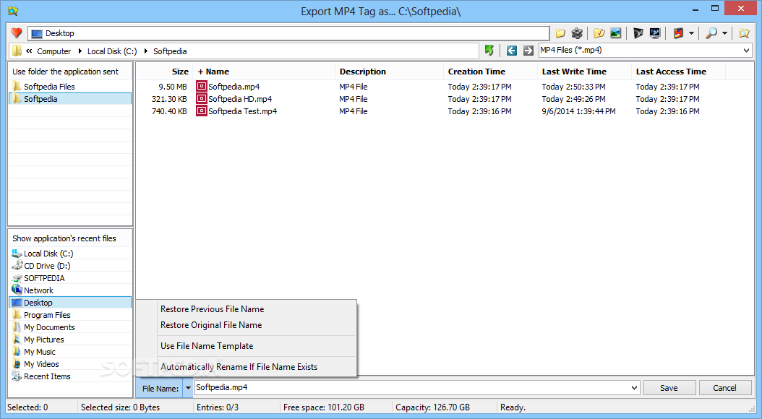Screen dimensions: 762x419
Task: Click the My Videos folder icon
Action: (17, 363)
